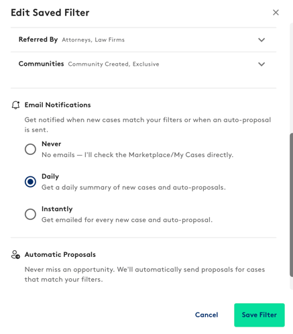Click the 'Attorneys, Law Firms' summary text
This screenshot has width=293, height=334.
(x=93, y=40)
